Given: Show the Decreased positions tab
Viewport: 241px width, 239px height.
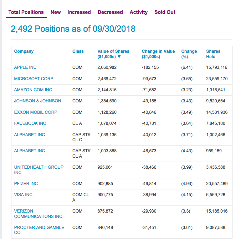Looking at the screenshot, I should 110,12.
